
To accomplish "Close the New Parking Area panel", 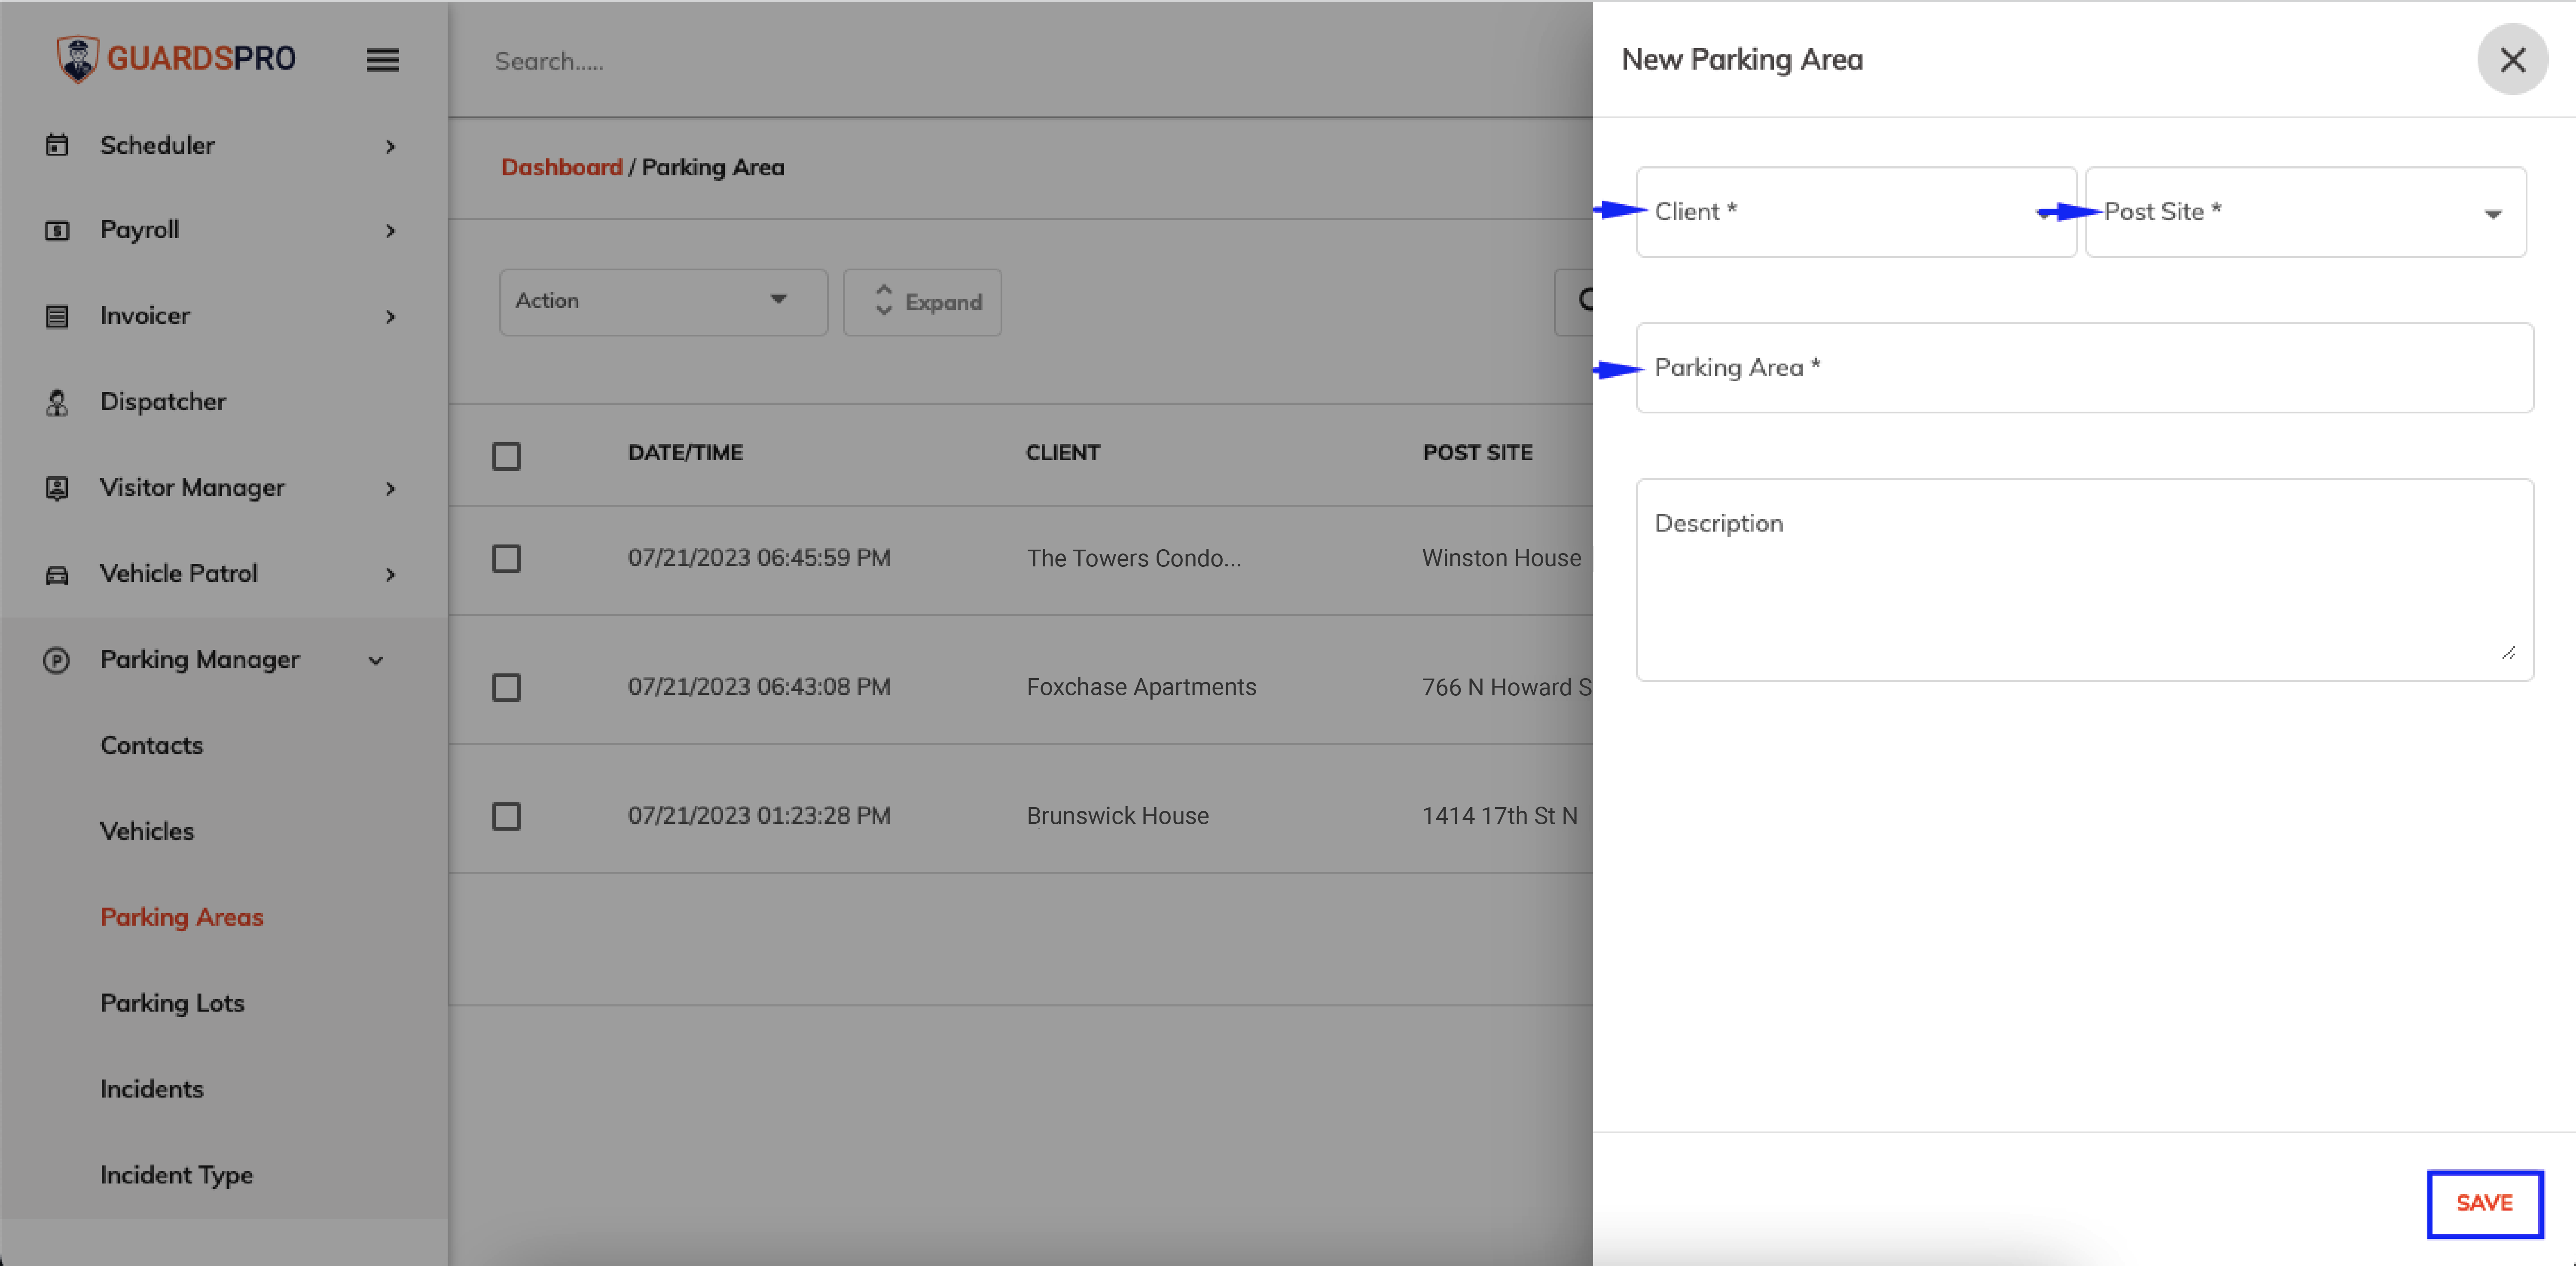I will tap(2512, 60).
